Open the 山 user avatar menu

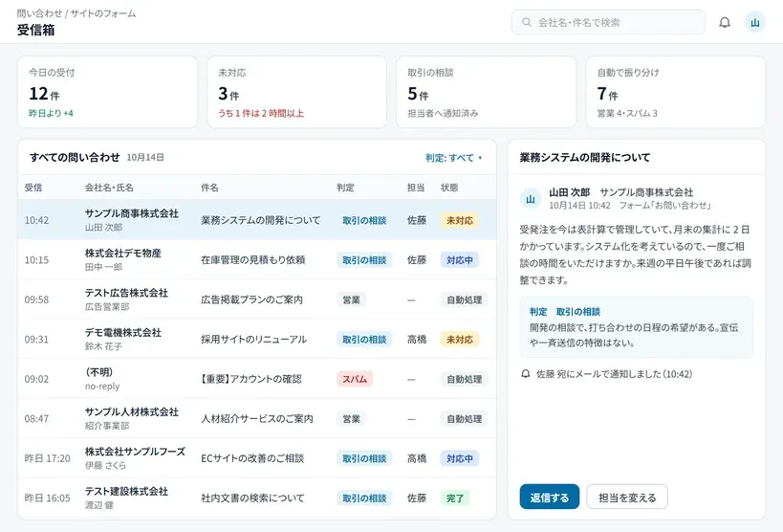pos(755,23)
